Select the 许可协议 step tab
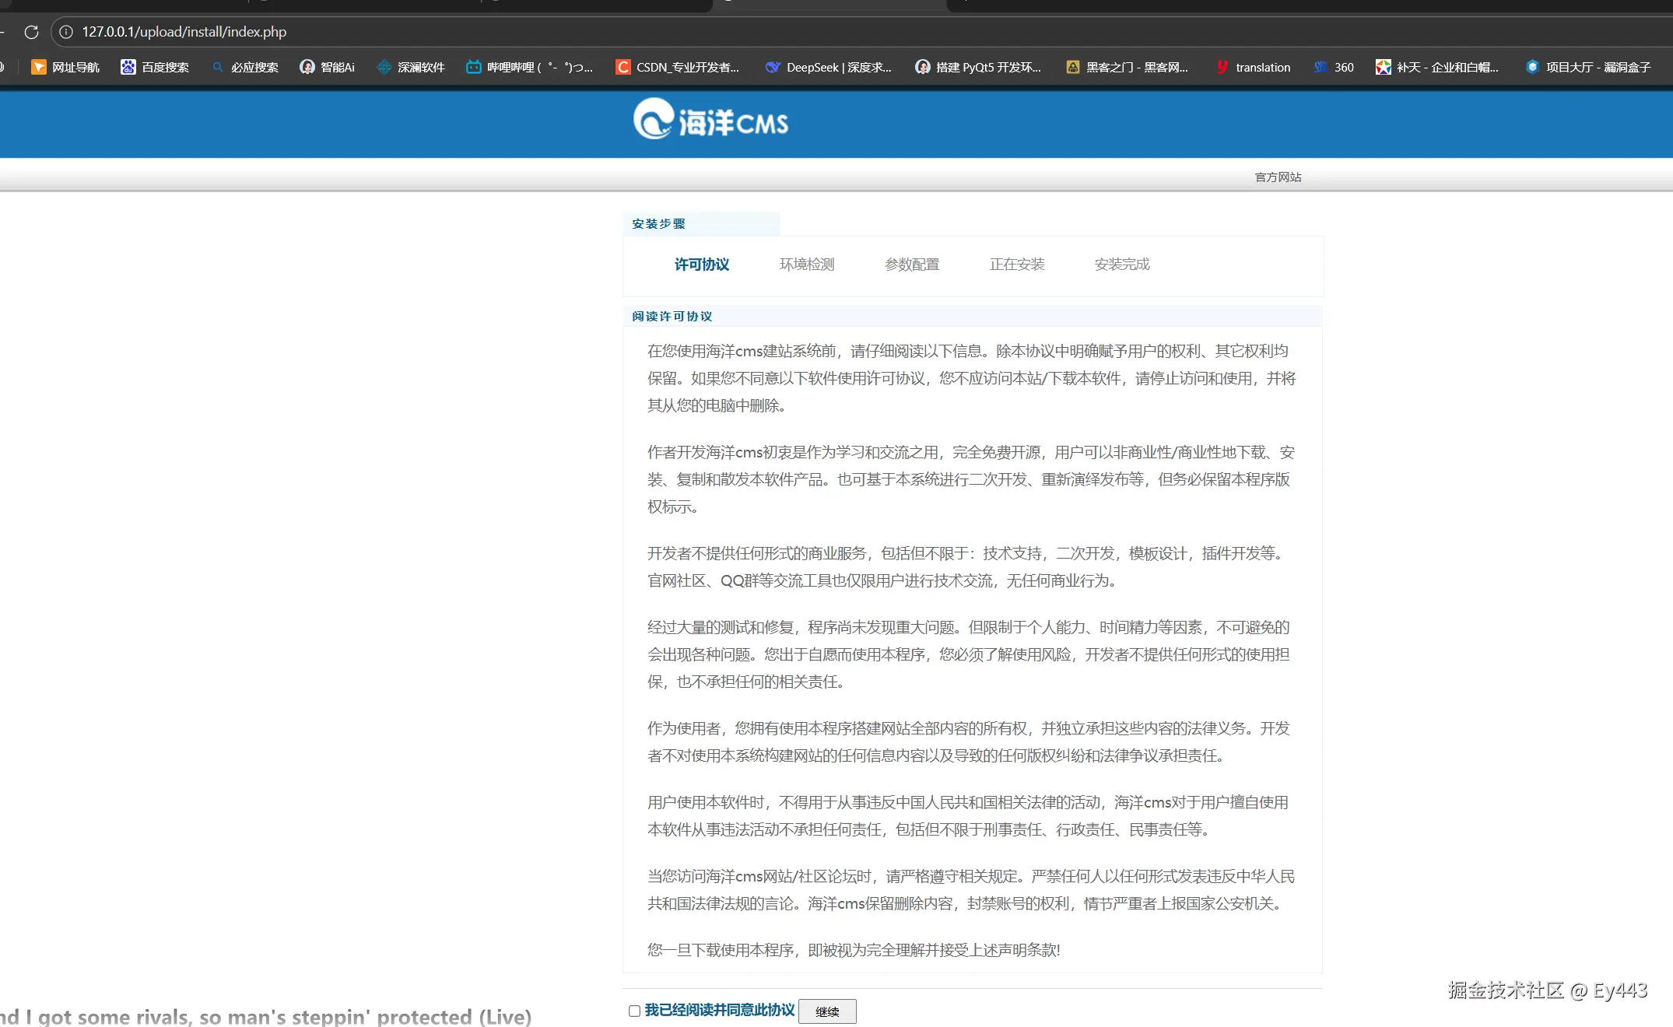 (702, 265)
